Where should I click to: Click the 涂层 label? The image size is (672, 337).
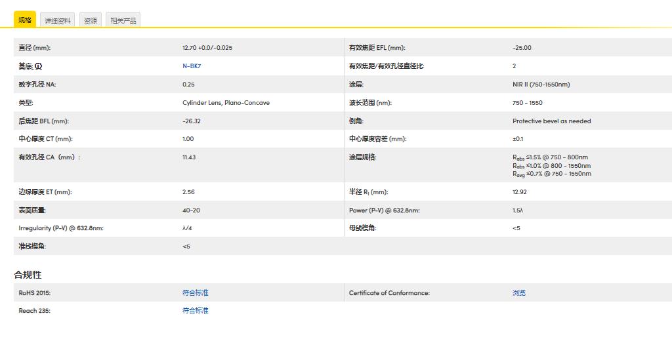(x=356, y=85)
